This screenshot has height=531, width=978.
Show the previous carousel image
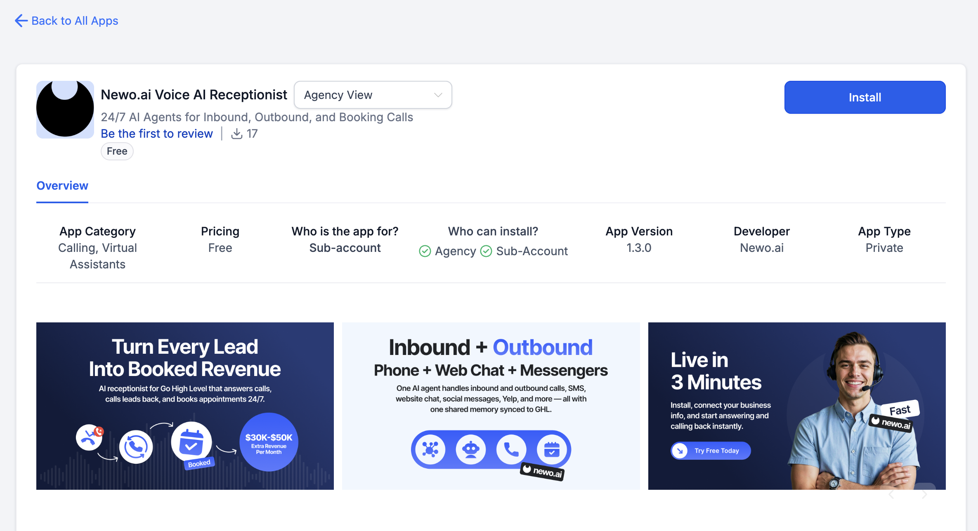click(x=891, y=494)
